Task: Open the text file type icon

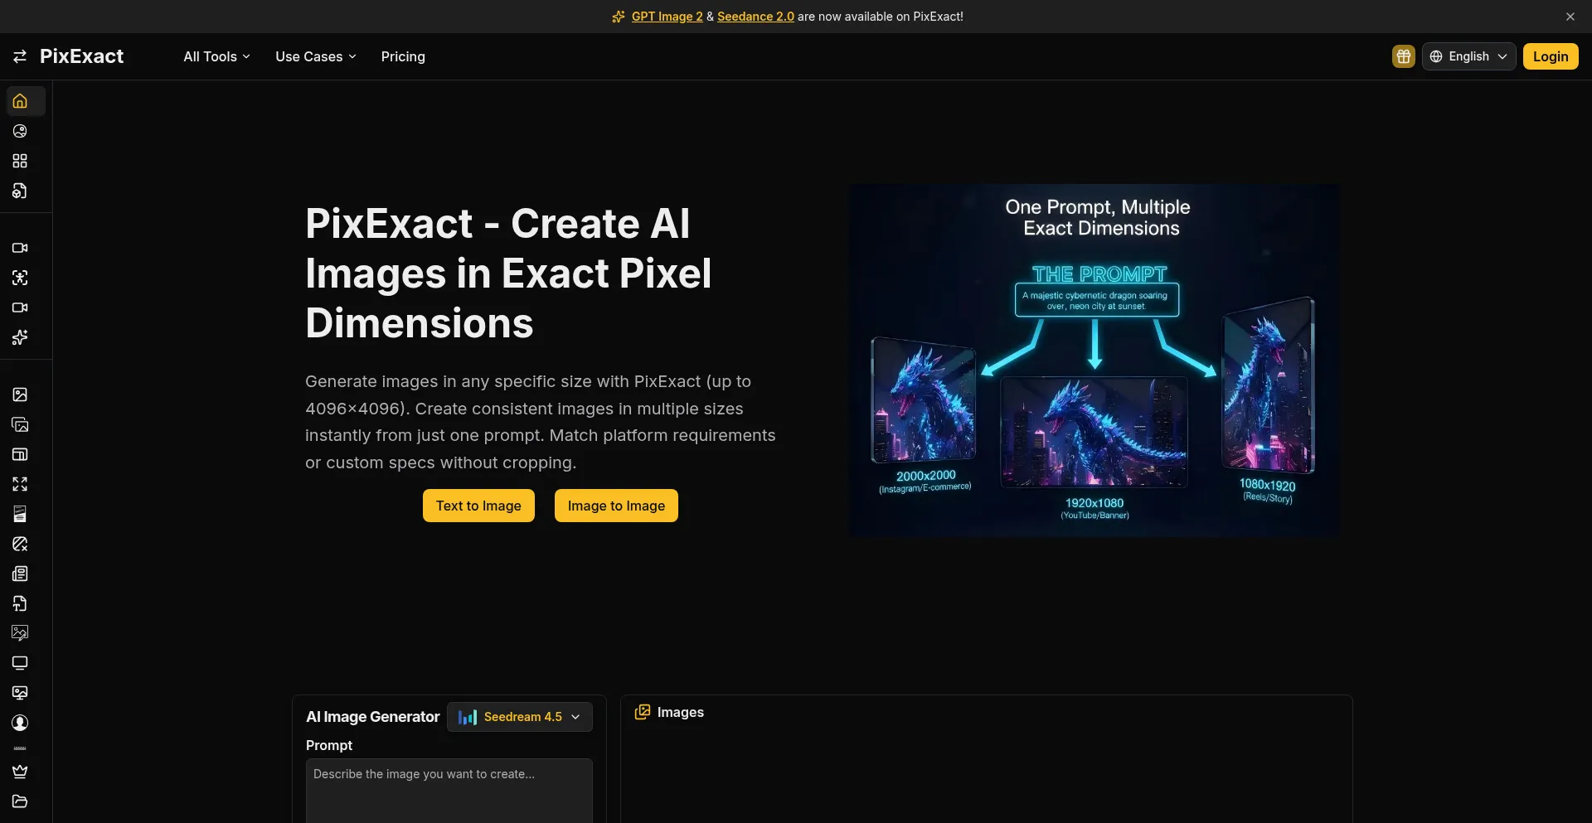Action: [20, 603]
